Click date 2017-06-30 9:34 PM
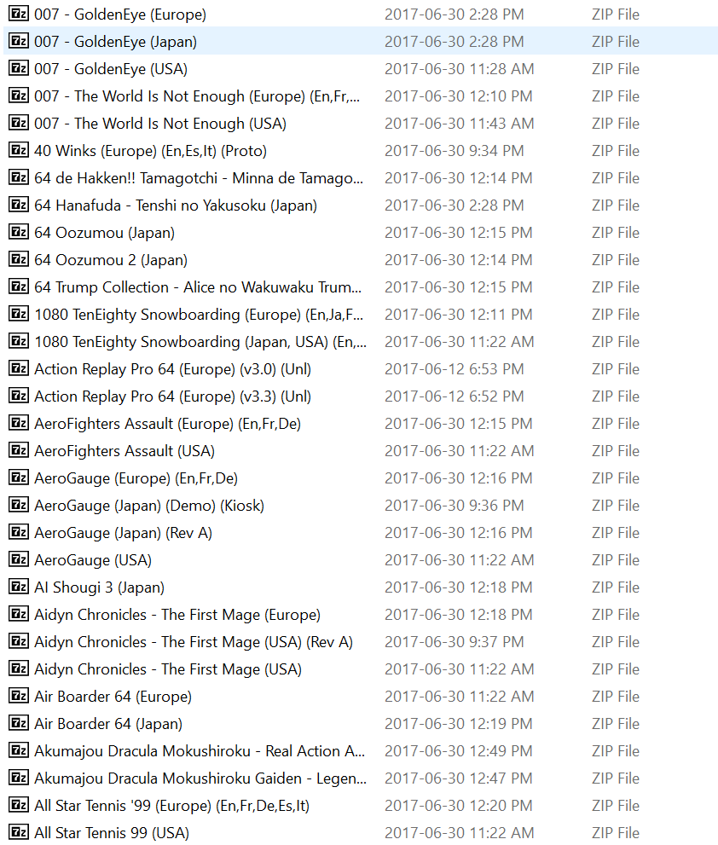 [x=454, y=151]
